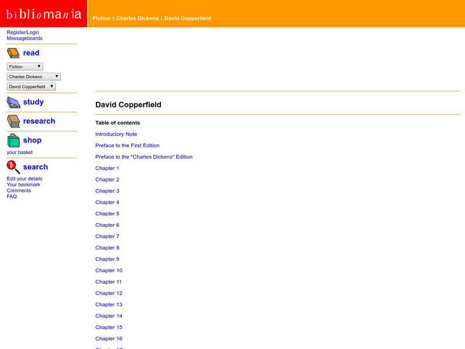
Task: Open Chapter 7 link
Action: (108, 237)
